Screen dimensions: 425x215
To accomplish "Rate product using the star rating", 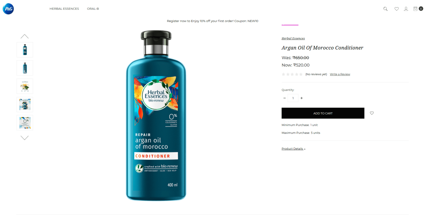I will click(x=292, y=74).
